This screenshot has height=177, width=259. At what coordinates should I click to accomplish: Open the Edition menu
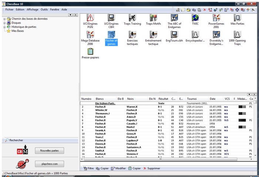tap(20, 10)
